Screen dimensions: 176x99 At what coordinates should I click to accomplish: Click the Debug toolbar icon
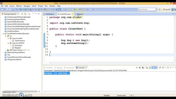(x=21, y=10)
